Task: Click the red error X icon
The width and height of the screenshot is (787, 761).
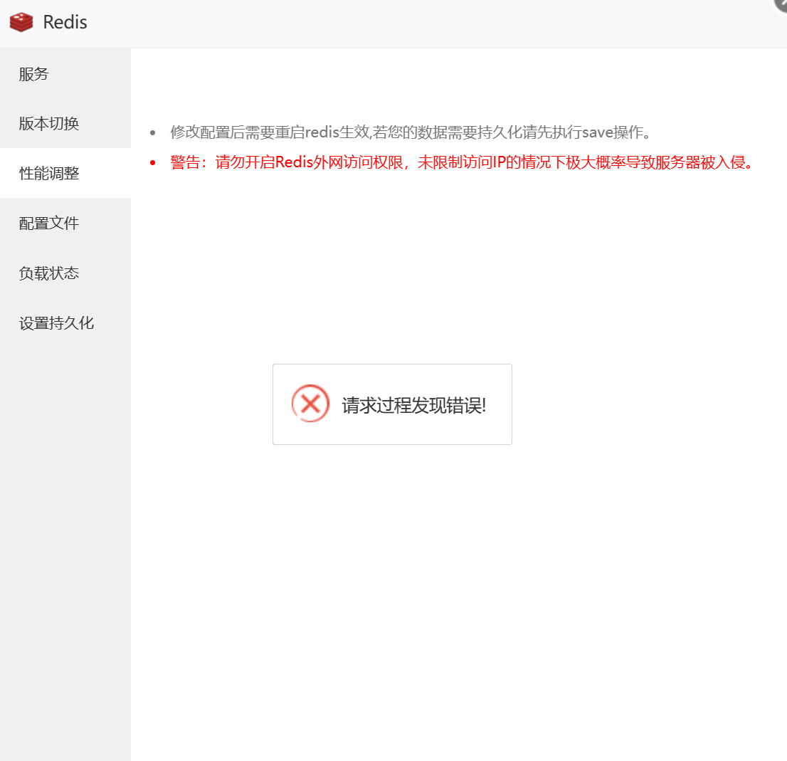Action: click(311, 404)
